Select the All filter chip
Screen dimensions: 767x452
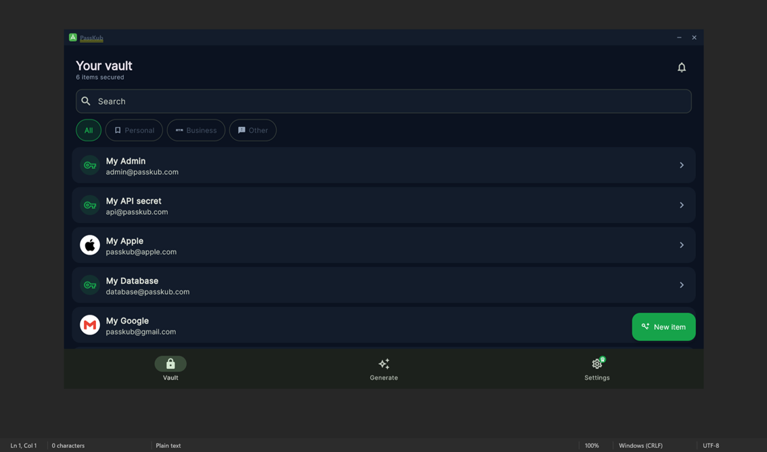89,130
